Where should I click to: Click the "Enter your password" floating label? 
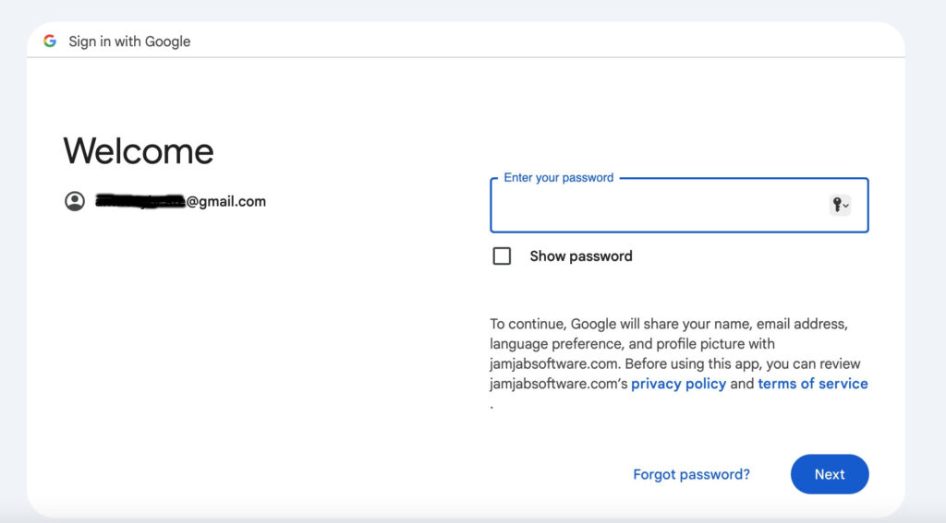pyautogui.click(x=558, y=178)
